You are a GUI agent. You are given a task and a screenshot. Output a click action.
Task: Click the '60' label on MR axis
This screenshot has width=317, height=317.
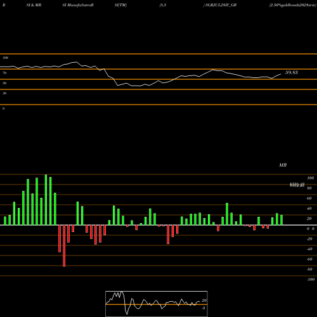(309, 198)
